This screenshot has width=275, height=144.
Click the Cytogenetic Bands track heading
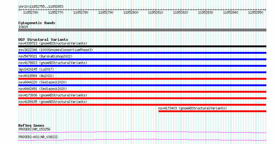(37, 23)
